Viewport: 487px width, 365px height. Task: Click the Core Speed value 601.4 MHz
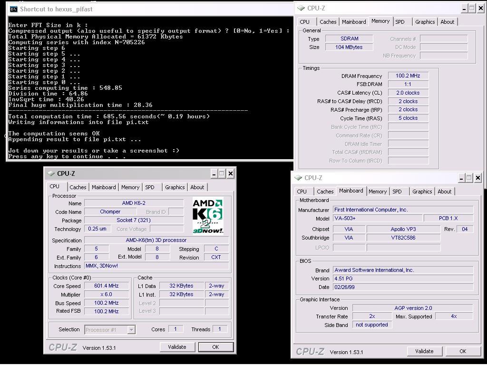[x=107, y=286]
